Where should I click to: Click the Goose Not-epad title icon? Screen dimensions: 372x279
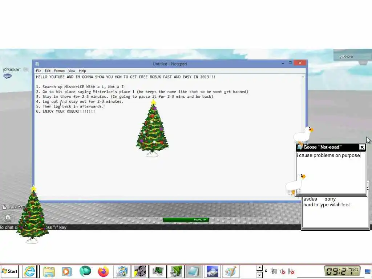[299, 147]
